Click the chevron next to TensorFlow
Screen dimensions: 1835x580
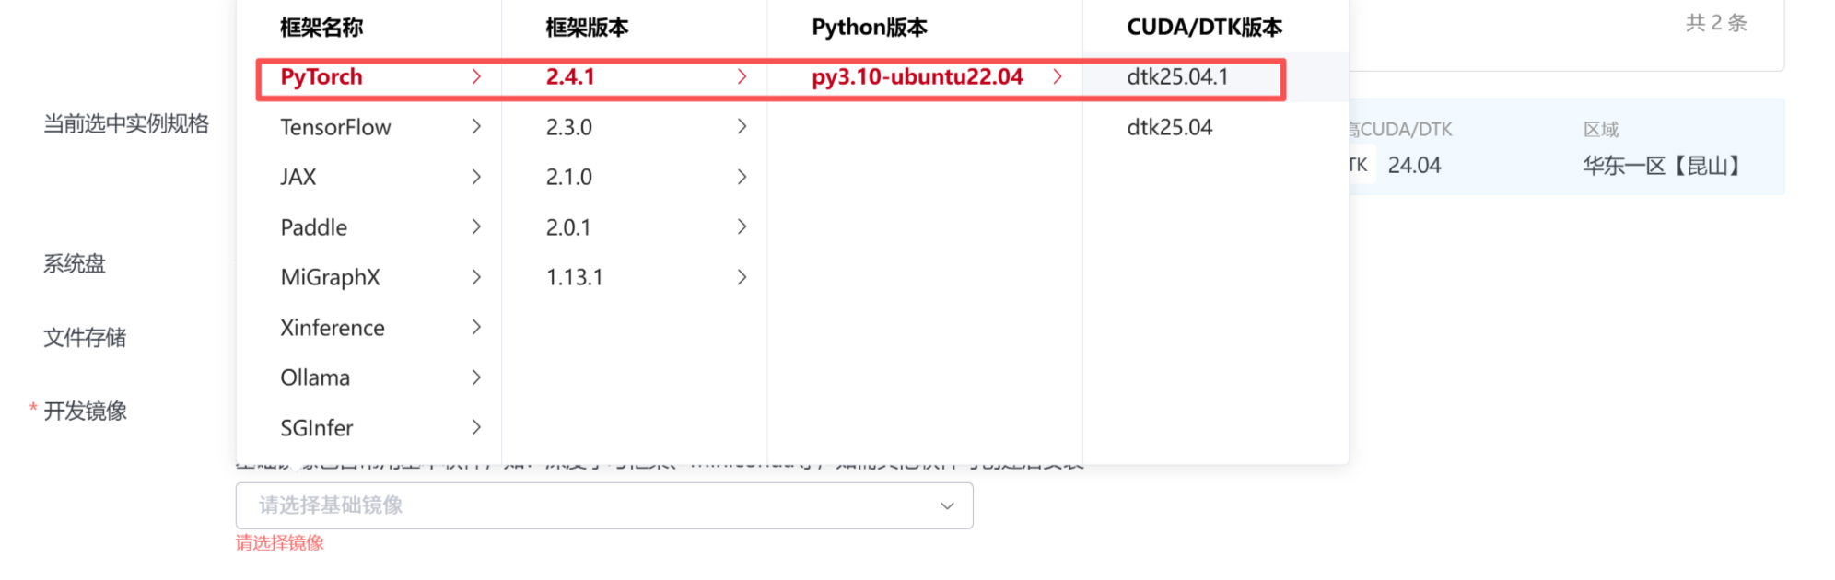coord(476,127)
